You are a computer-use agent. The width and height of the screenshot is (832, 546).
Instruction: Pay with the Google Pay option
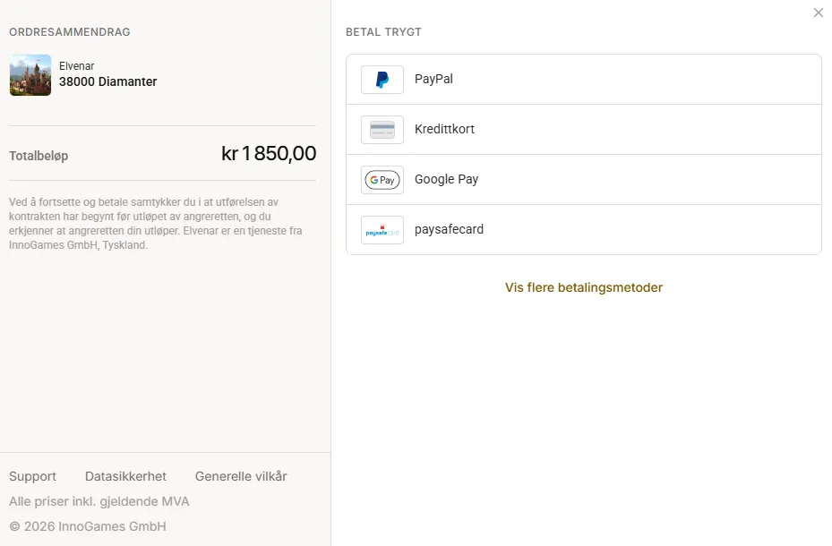[584, 180]
